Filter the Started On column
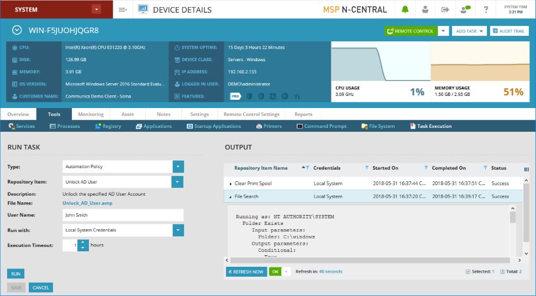Screen dimensions: 536x296 click(x=426, y=168)
